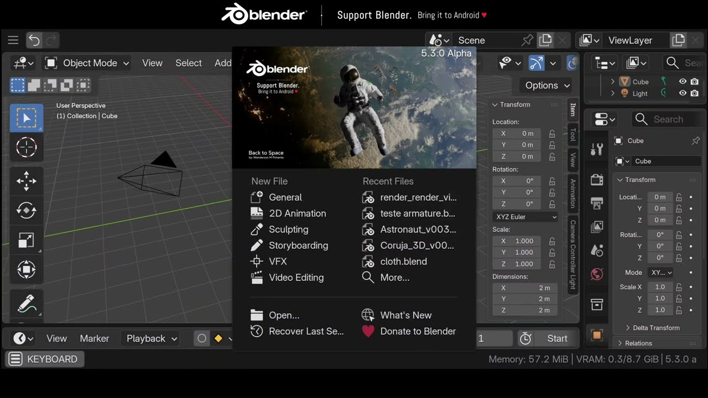The width and height of the screenshot is (708, 398).
Task: Activate the Annotate pencil tool
Action: click(x=26, y=303)
